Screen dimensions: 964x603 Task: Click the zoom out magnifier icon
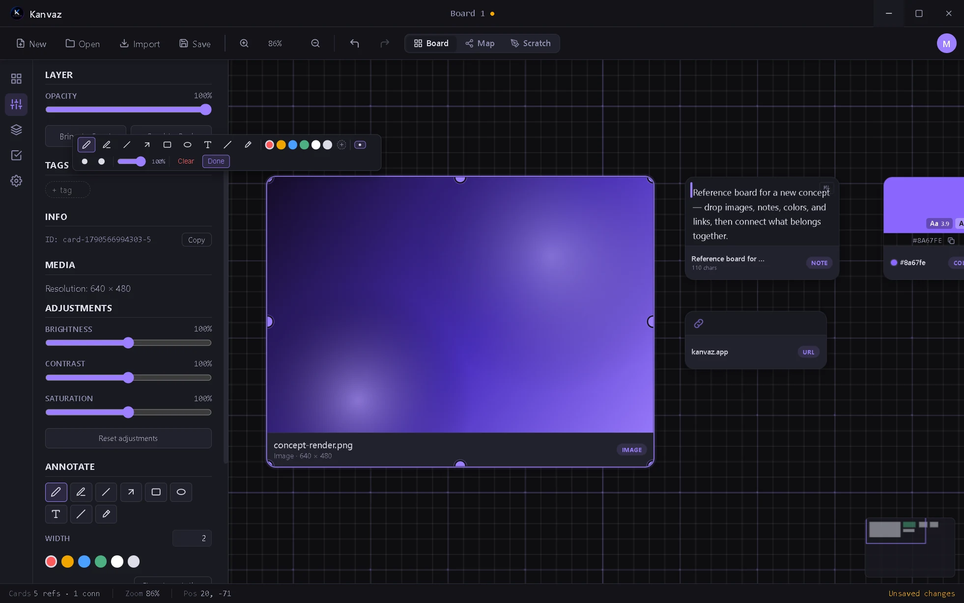coord(315,43)
